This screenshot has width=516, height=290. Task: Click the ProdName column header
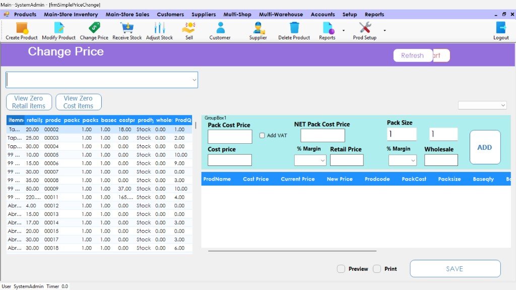217,179
